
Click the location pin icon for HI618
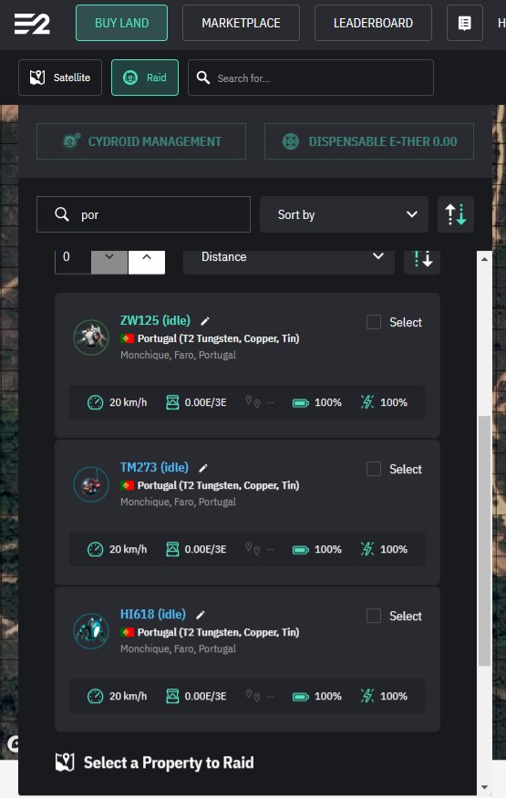(x=253, y=696)
